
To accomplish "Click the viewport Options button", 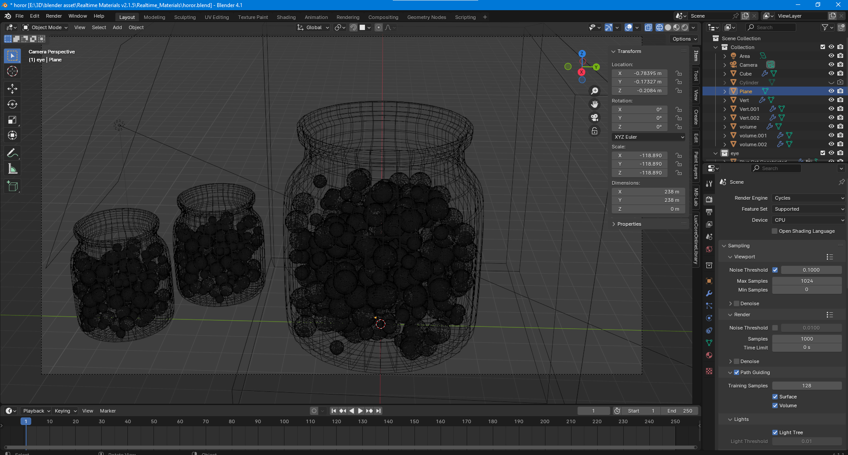I will 685,39.
